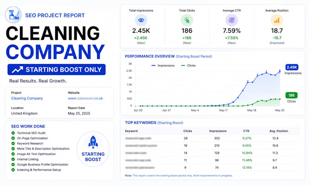
Task: Click the bar chart icon under Average Position
Action: (x=277, y=20)
